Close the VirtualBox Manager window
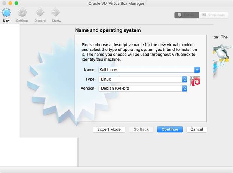 4,3
